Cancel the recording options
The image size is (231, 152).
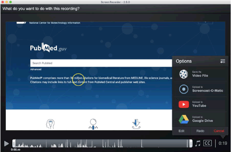tap(219, 131)
